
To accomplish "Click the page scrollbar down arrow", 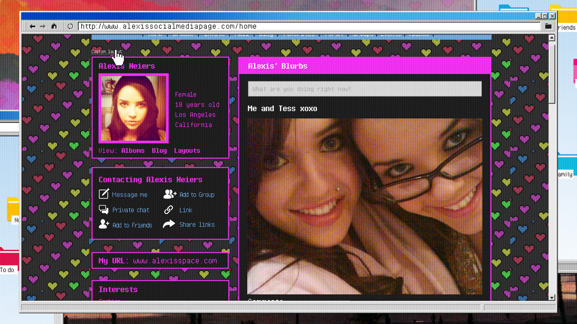I will point(551,298).
